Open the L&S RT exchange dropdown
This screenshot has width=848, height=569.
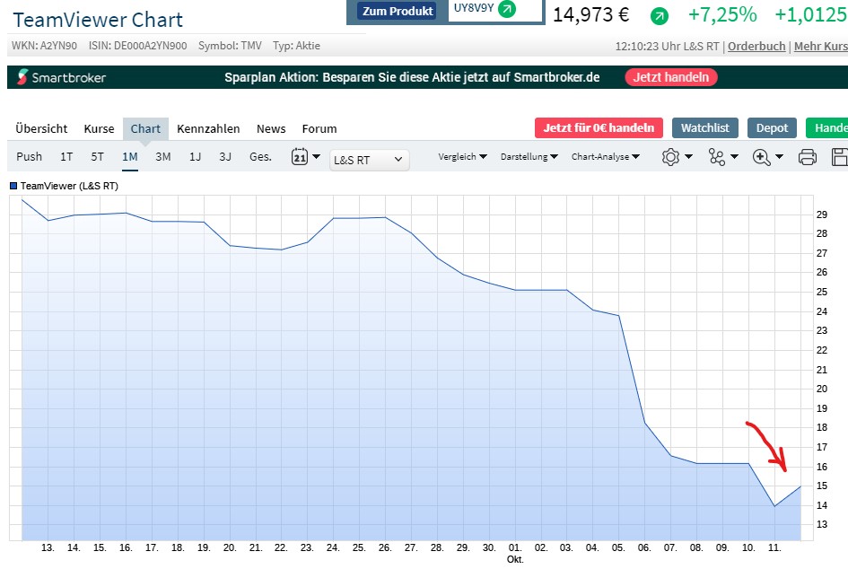(369, 160)
